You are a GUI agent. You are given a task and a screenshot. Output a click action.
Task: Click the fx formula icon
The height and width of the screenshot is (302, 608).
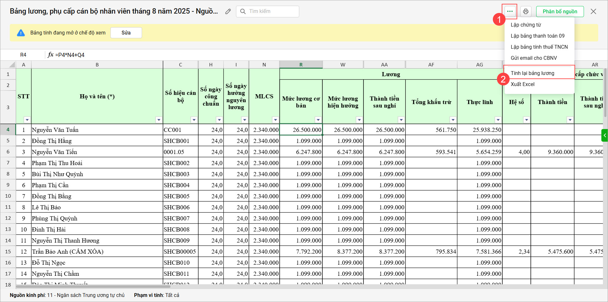point(51,55)
